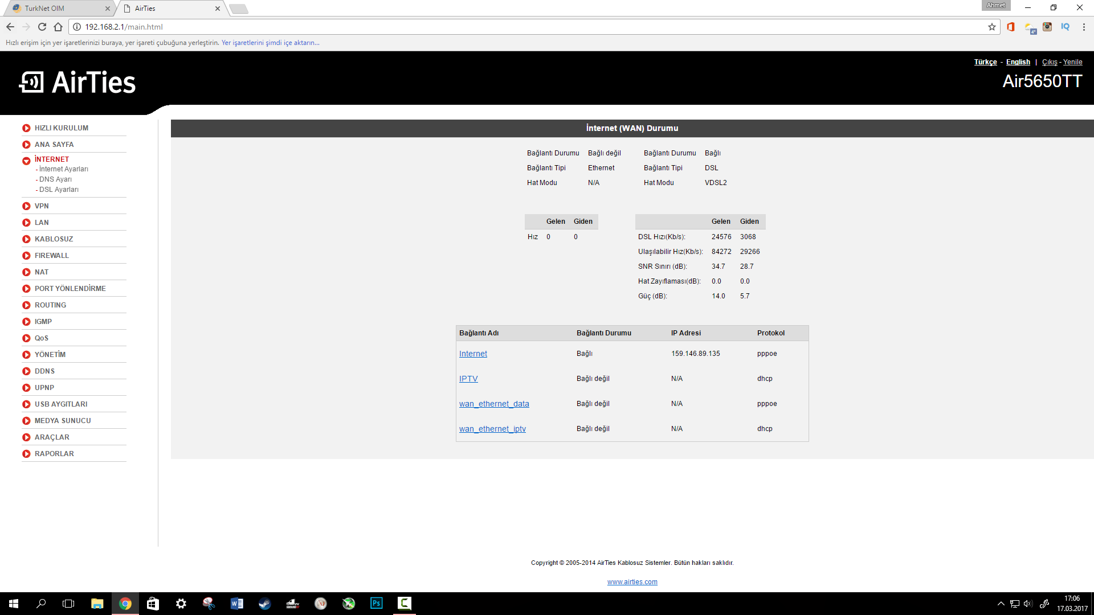Open HIZLI KURULUM menu item
The width and height of the screenshot is (1094, 615).
[x=62, y=128]
